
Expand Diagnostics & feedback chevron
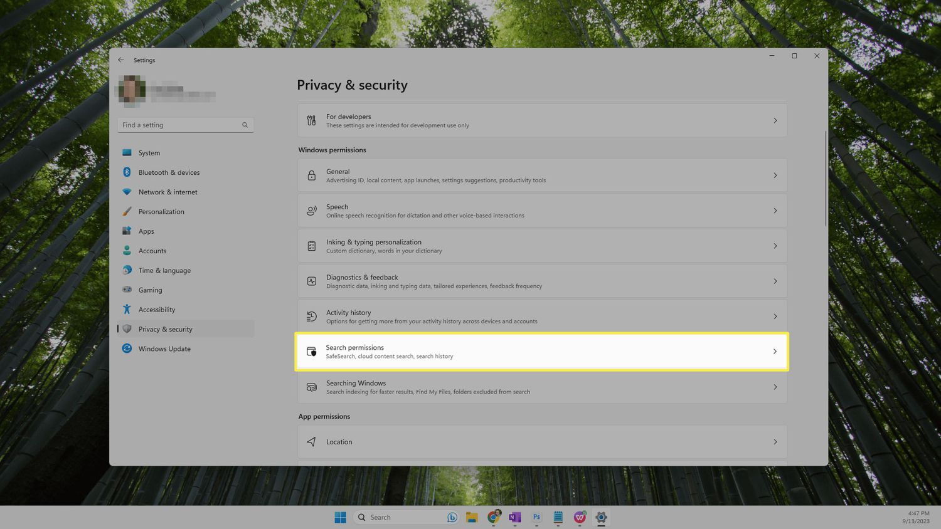pos(775,281)
